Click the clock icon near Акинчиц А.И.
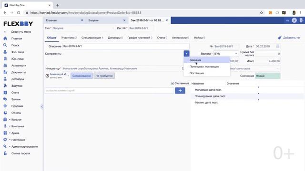 click(47, 76)
